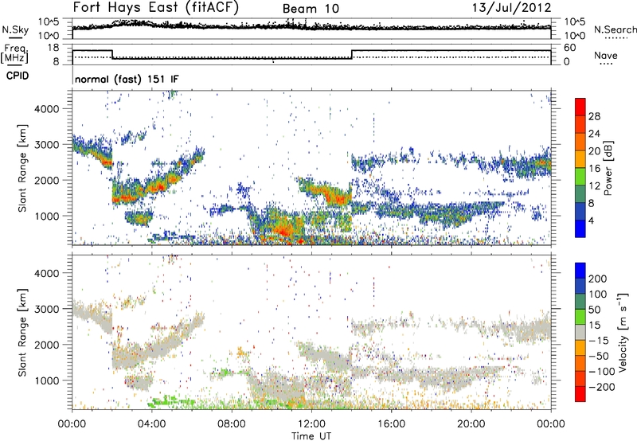Click the "60" Nave axis tick
Image resolution: width=637 pixels, height=441 pixels.
[x=570, y=48]
